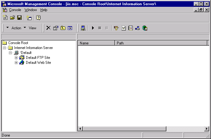Viewport: 211px width, 139px height.
Task: Open the Help menu
Action: (44, 10)
